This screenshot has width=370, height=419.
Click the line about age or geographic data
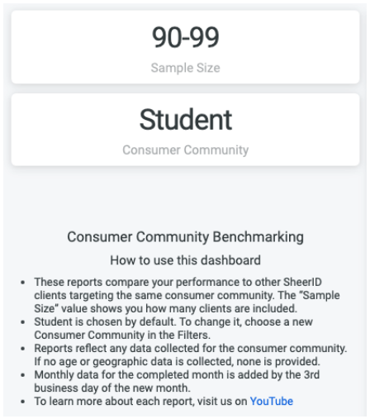click(177, 361)
